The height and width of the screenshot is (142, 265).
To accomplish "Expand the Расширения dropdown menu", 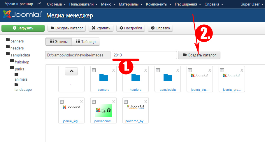I will (188, 4).
